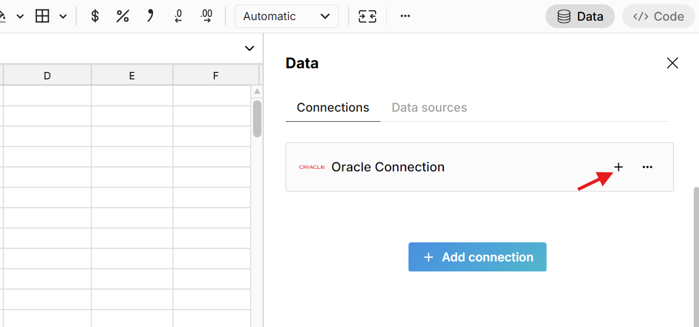The image size is (699, 327).
Task: Open Oracle Connection options with ellipsis icon
Action: coord(647,167)
